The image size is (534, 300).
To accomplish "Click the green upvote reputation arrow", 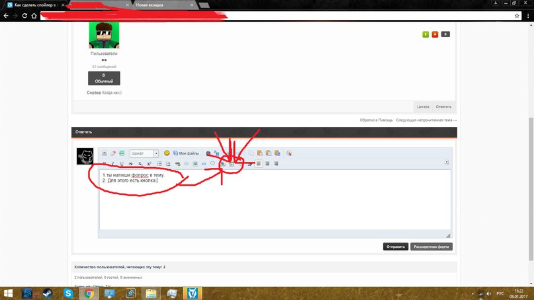I will (x=425, y=34).
